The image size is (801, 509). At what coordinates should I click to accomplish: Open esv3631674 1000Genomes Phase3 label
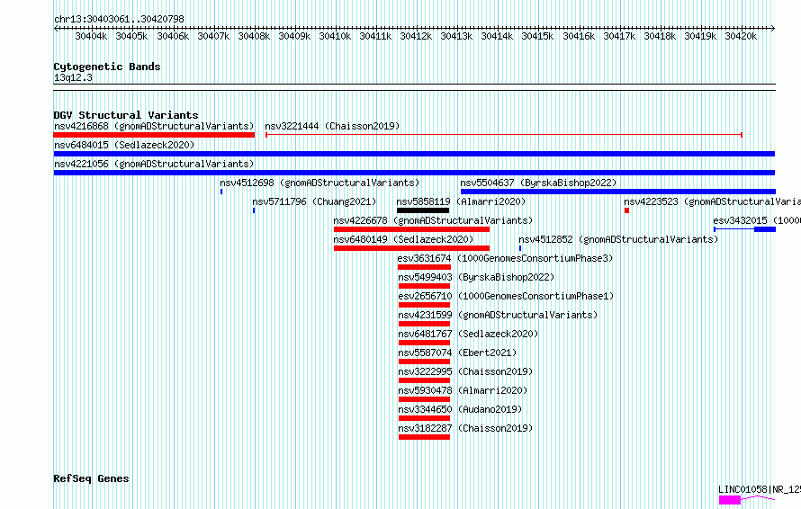coord(505,258)
